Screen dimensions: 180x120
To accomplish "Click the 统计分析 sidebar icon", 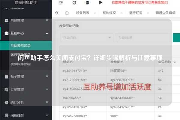I will coord(6,102).
